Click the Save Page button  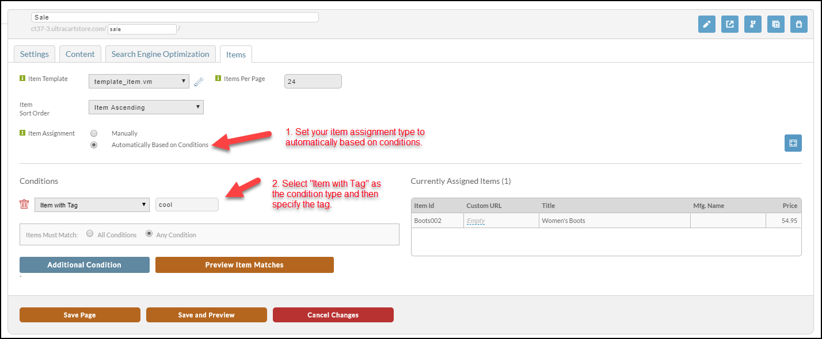(x=80, y=315)
